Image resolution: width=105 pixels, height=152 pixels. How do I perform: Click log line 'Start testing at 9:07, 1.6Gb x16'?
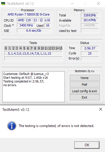point(26,78)
